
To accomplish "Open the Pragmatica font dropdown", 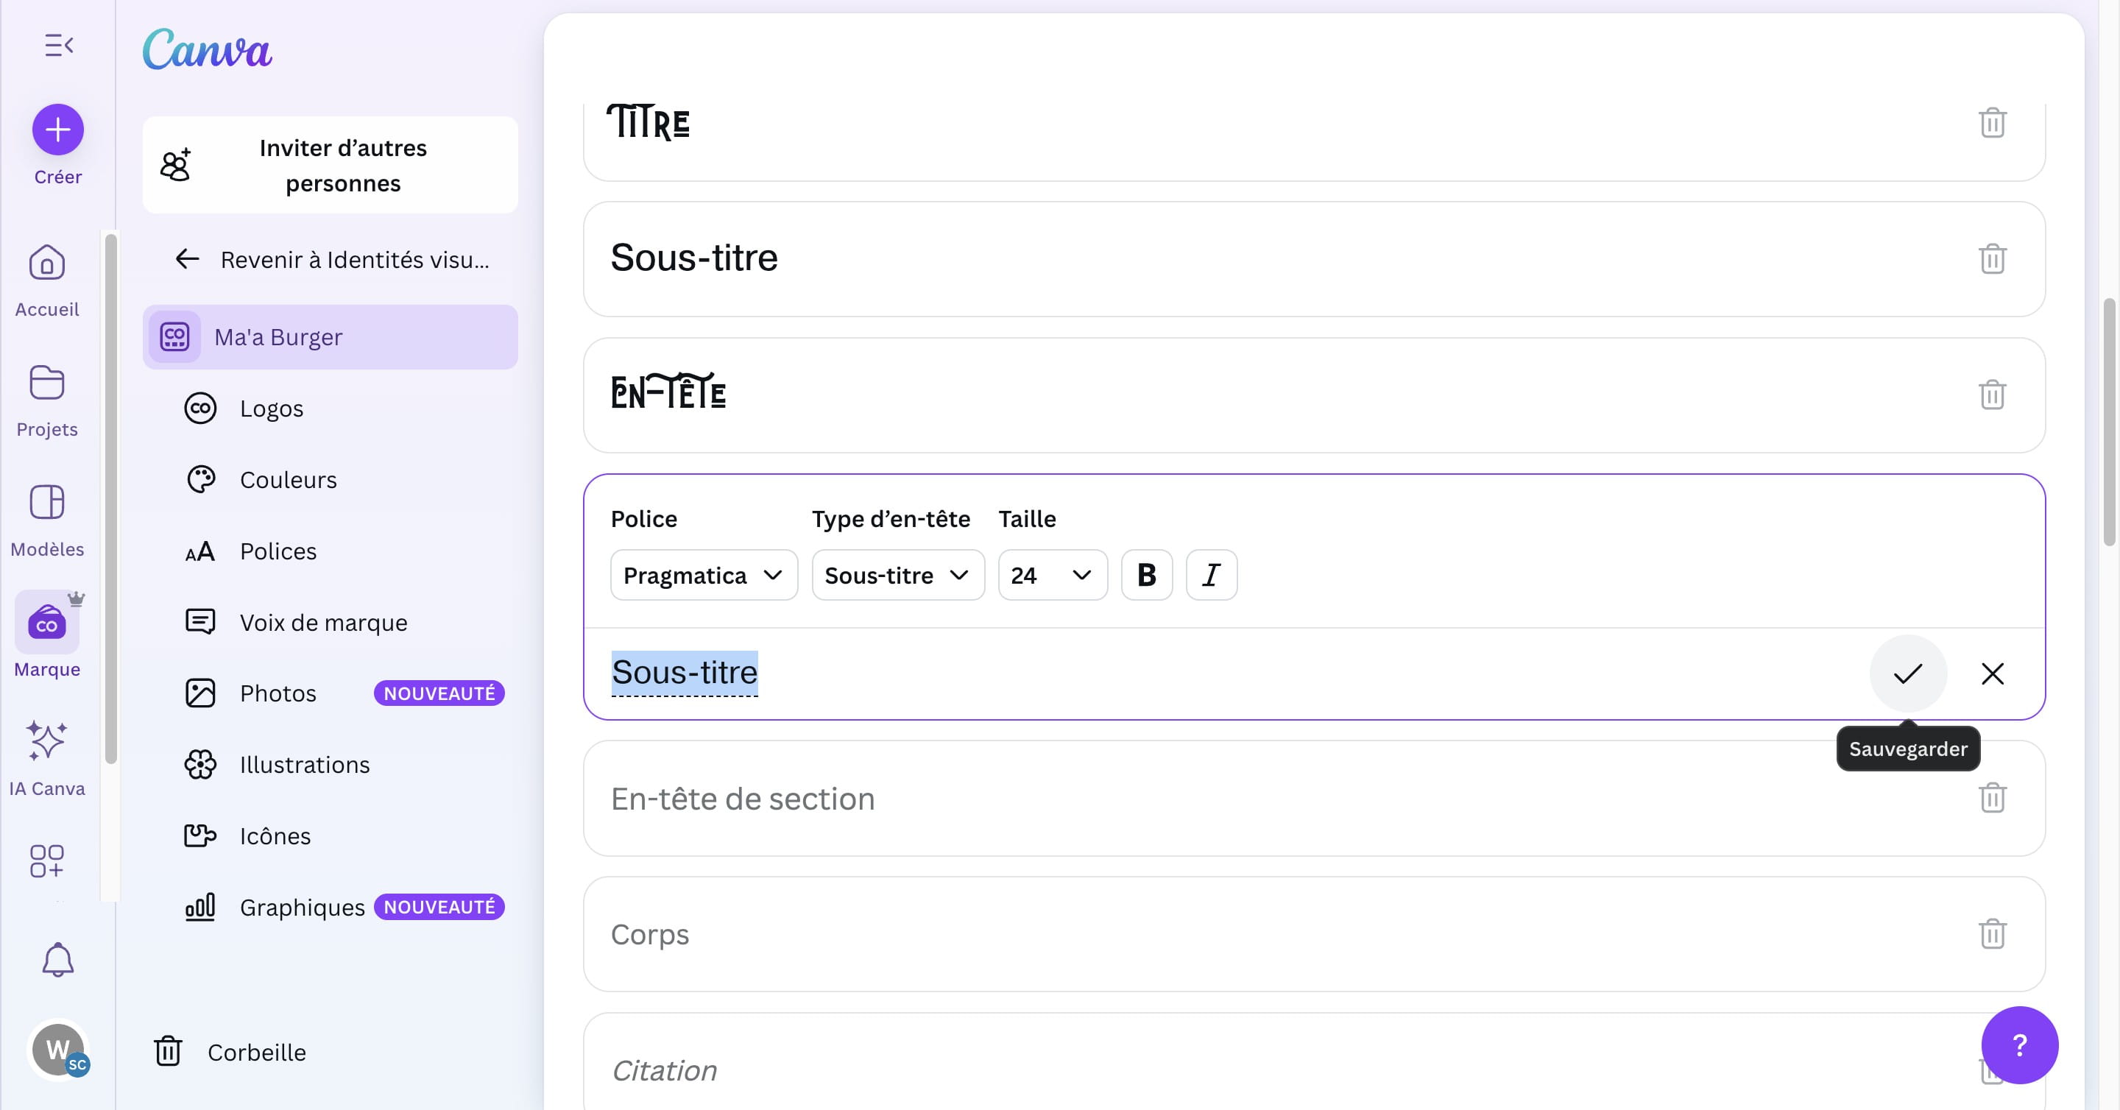I will point(704,574).
